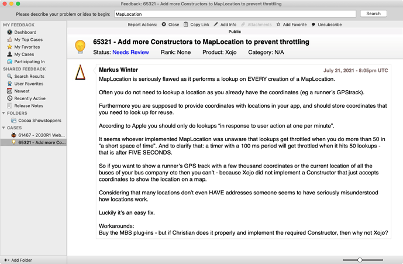The image size is (403, 264).
Task: Click the search field containing MapLocation
Action: coord(235,14)
